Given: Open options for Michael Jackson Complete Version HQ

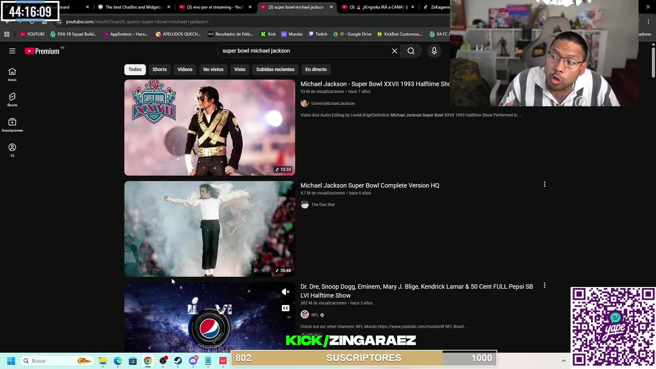Looking at the screenshot, I should point(544,184).
